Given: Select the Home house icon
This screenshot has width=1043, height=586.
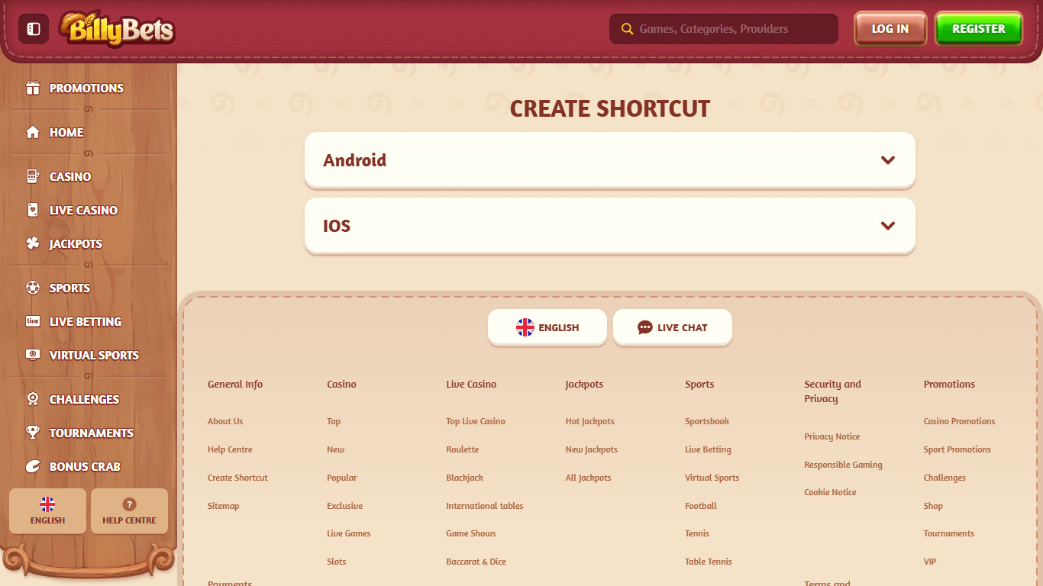Looking at the screenshot, I should pos(32,132).
